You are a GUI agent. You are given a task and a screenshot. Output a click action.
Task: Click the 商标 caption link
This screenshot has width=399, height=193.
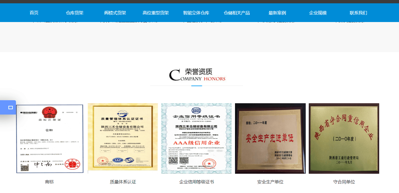pyautogui.click(x=49, y=182)
